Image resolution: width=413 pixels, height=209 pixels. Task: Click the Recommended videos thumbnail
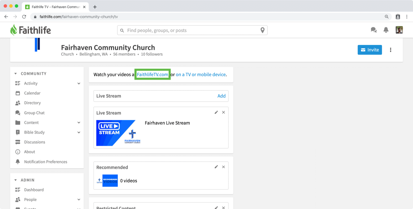click(x=107, y=181)
